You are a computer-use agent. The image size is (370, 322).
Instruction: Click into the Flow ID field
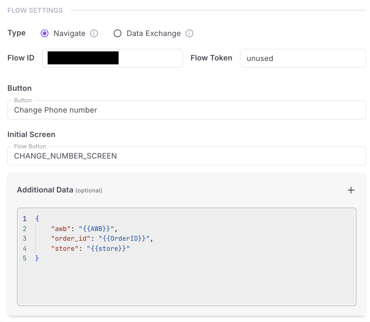[x=150, y=58]
